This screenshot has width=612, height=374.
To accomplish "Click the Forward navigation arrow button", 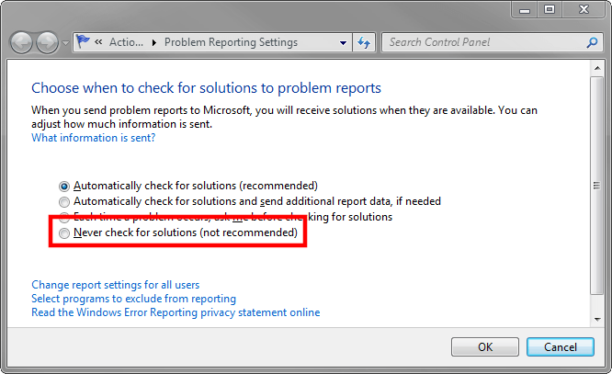I will [47, 42].
